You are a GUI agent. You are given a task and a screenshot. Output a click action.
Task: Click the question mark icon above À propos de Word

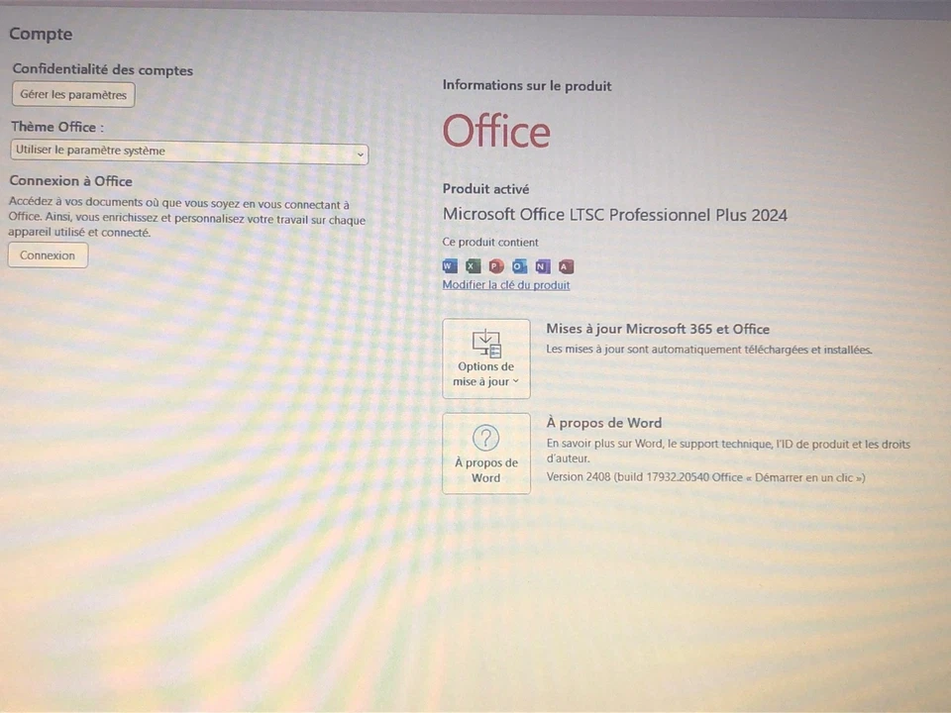(485, 437)
